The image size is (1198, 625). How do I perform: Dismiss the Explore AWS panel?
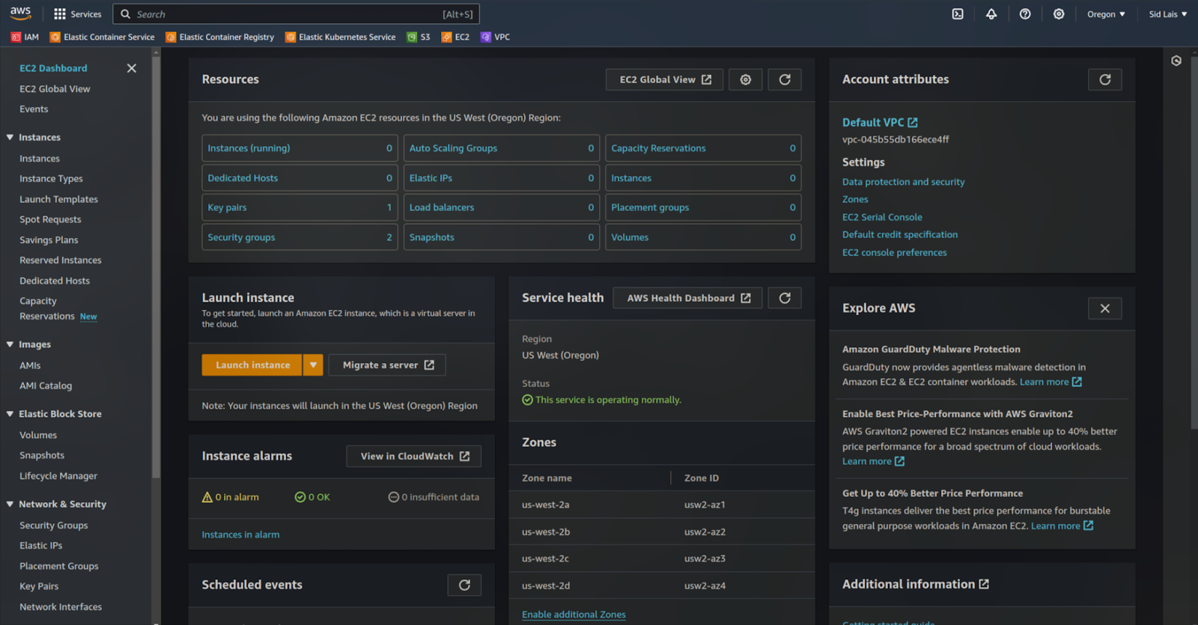click(x=1105, y=308)
